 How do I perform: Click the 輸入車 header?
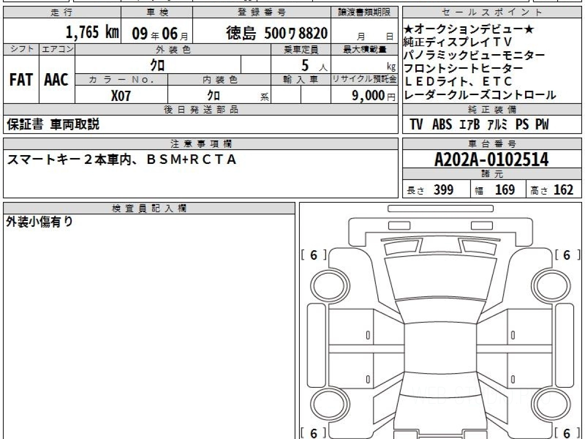301,80
